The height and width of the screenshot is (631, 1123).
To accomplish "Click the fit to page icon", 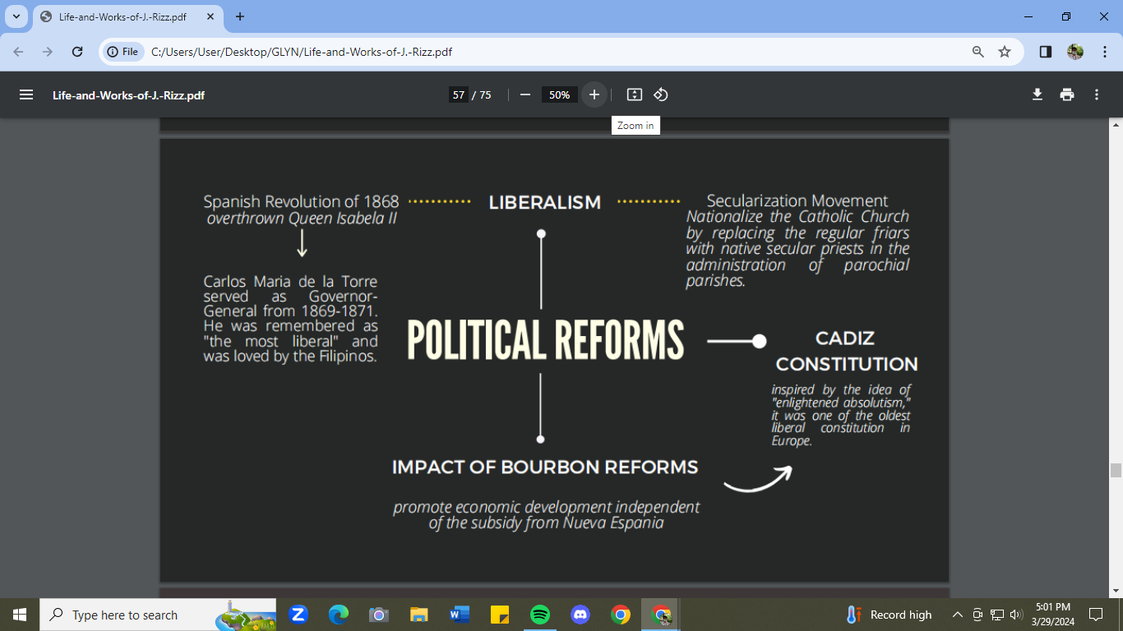I will coord(634,94).
